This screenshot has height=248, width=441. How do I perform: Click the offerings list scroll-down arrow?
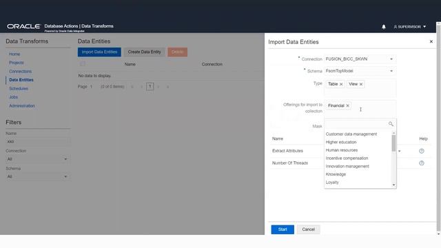393,185
